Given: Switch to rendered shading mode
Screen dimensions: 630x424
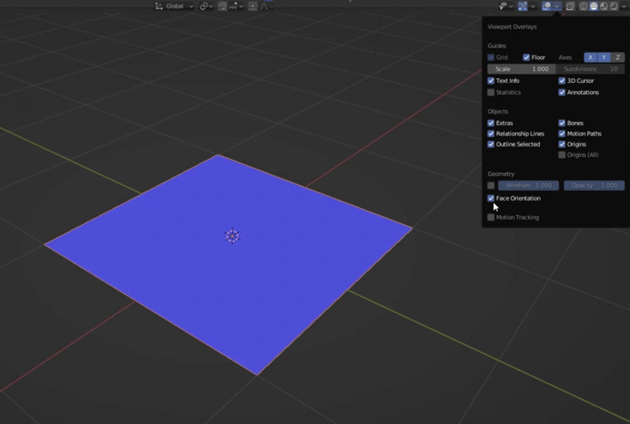Looking at the screenshot, I should [614, 6].
